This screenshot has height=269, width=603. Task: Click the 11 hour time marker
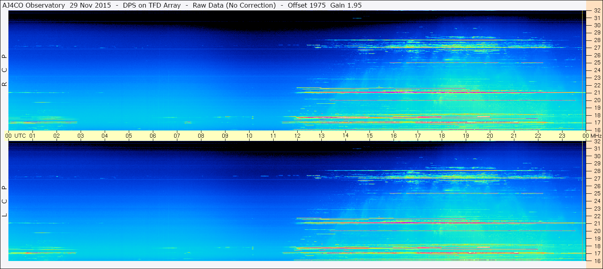[273, 136]
